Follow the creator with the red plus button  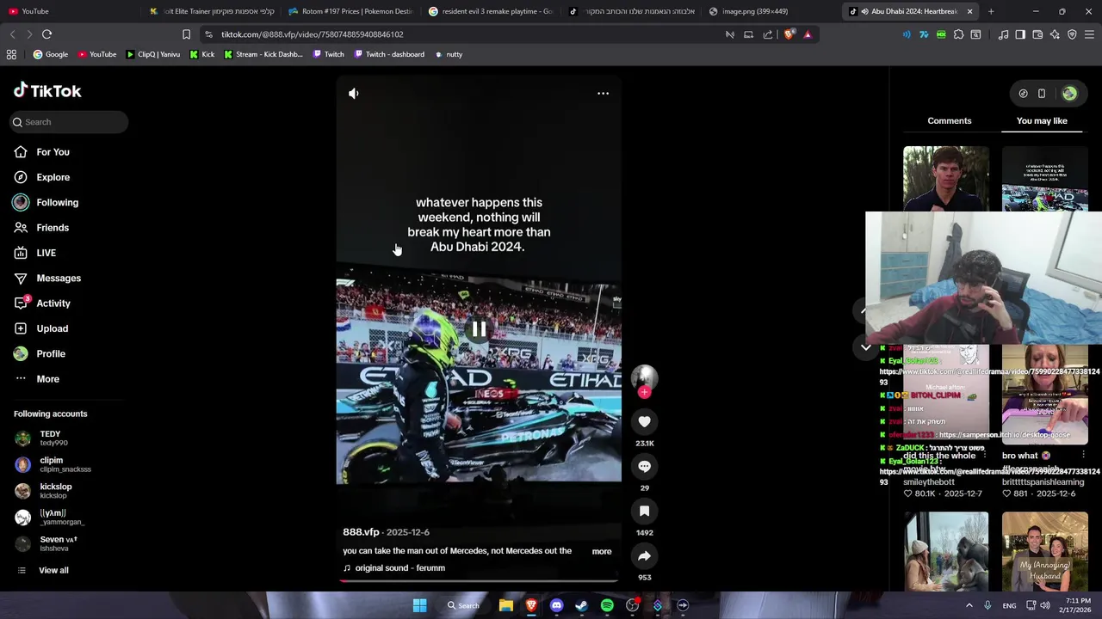[644, 392]
